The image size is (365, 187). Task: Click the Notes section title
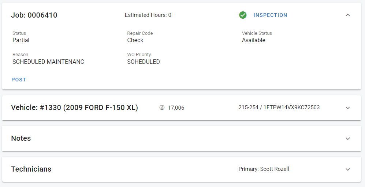pos(21,139)
